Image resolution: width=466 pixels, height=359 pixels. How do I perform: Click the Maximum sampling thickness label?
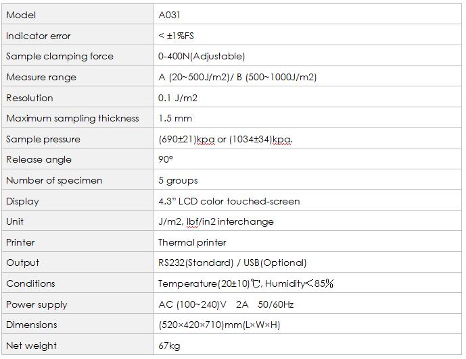pos(72,118)
